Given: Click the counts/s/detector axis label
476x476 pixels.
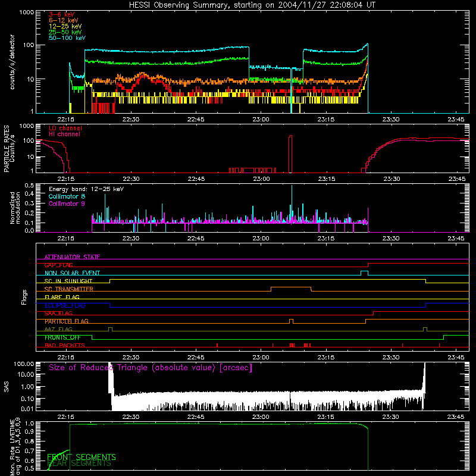Looking at the screenshot, I should (12, 62).
